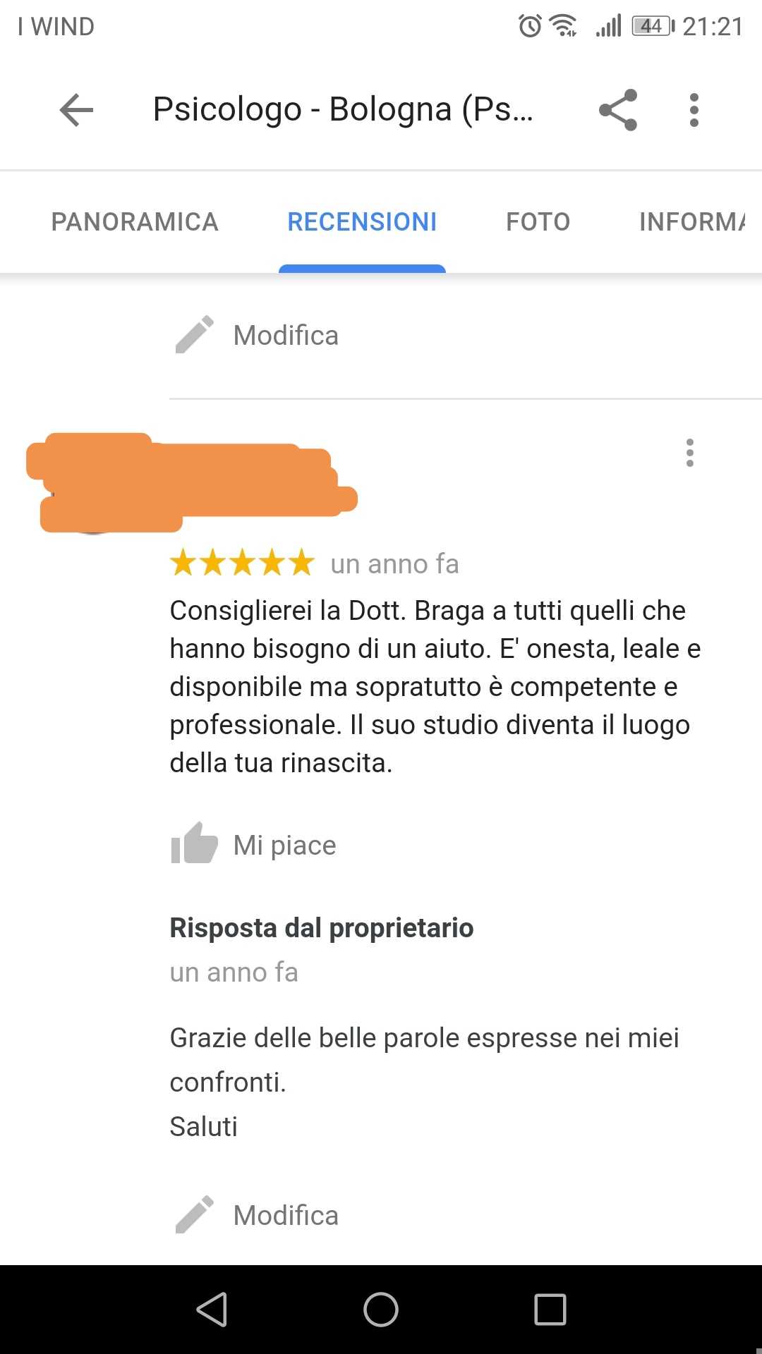This screenshot has height=1354, width=762.
Task: Switch to the INFORMAZIONI tab
Action: 692,221
